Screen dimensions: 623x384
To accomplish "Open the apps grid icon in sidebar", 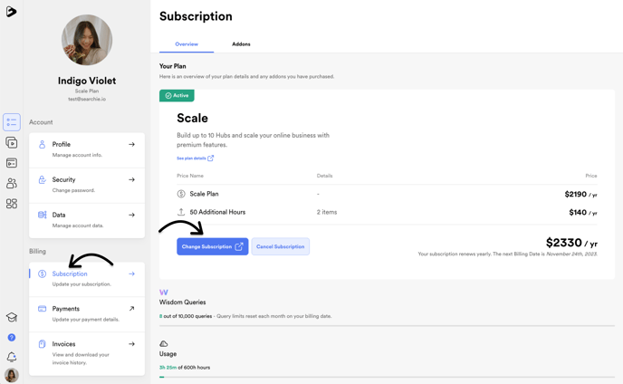I will pyautogui.click(x=12, y=204).
